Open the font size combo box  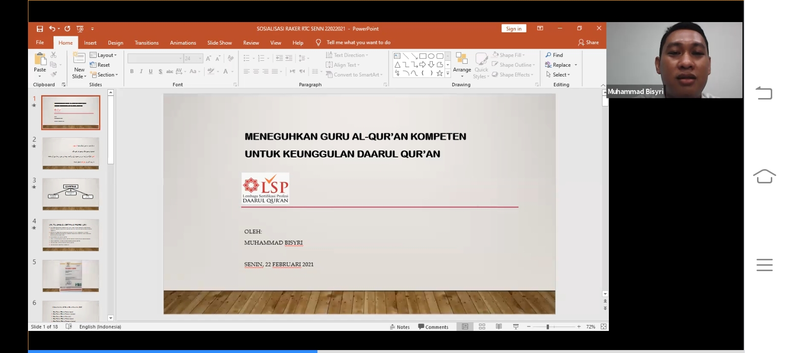point(193,58)
